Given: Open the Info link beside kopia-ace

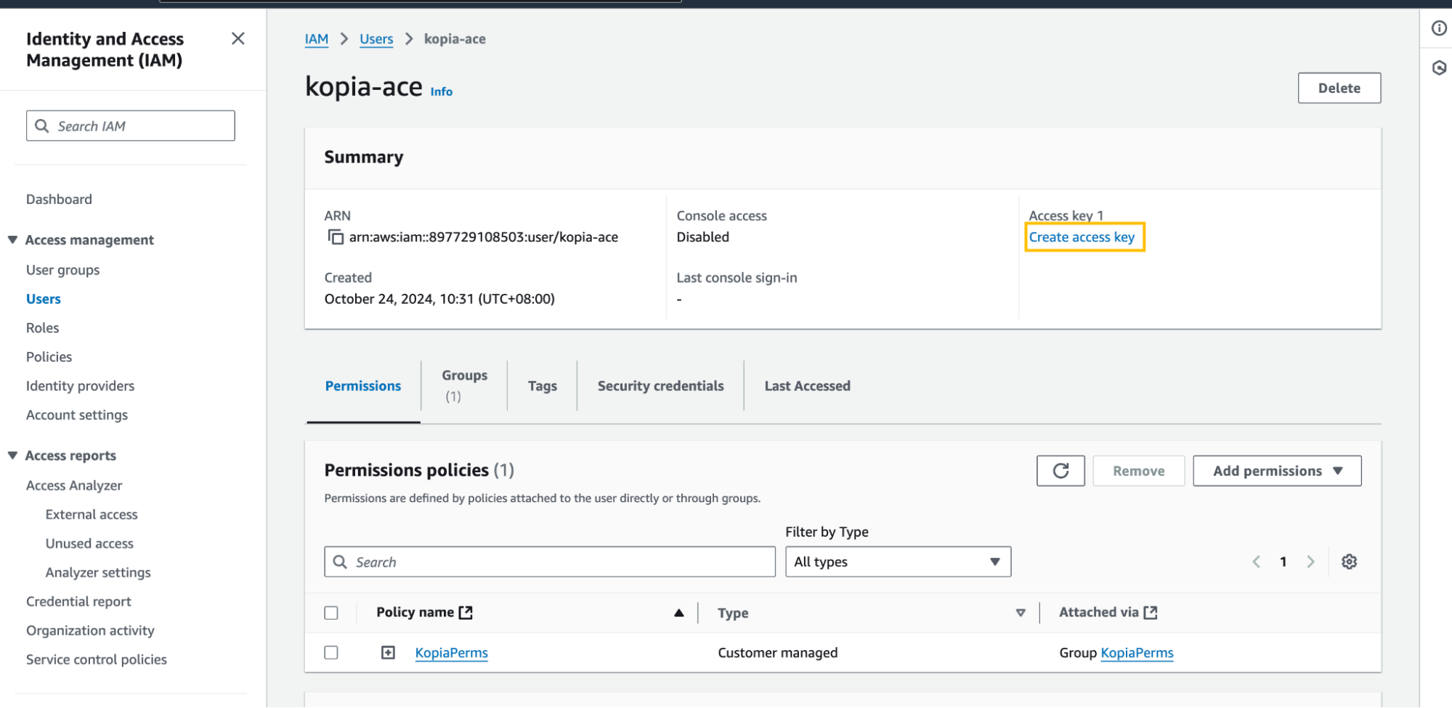Looking at the screenshot, I should [441, 91].
